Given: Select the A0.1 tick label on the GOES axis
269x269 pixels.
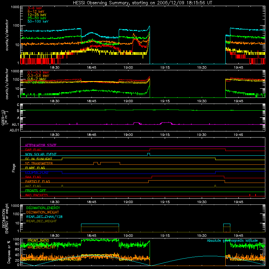Looking at the screenshot, I should (x=15, y=125).
